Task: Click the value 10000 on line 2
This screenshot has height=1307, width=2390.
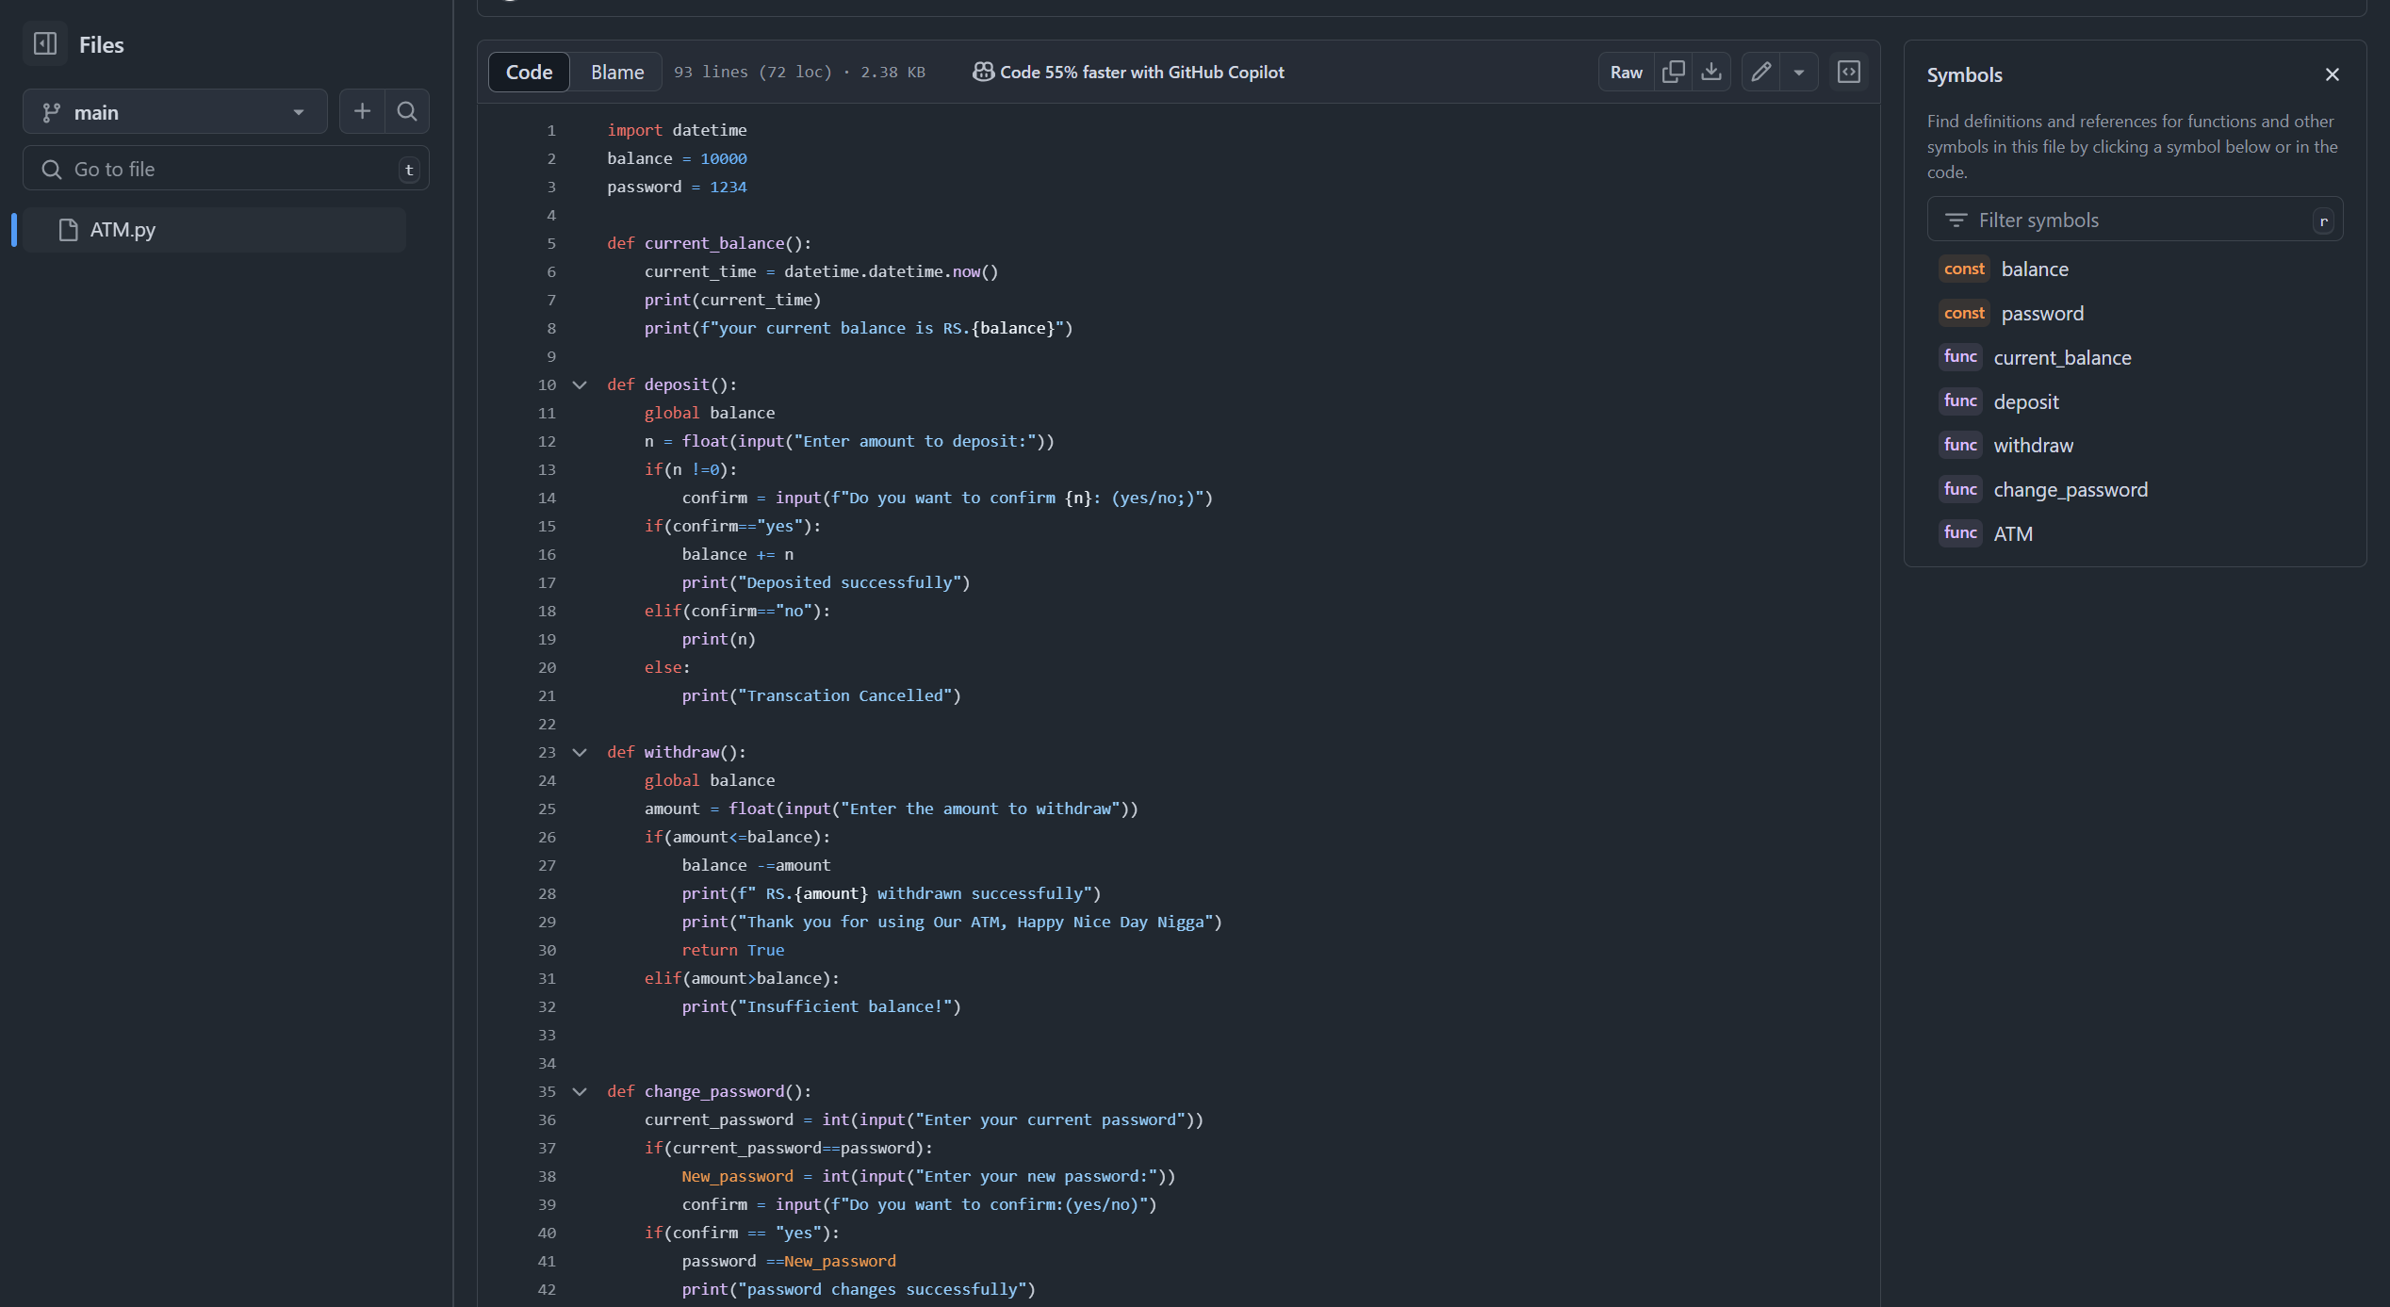Action: (x=724, y=158)
